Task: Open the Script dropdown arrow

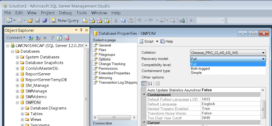Action: (157, 41)
